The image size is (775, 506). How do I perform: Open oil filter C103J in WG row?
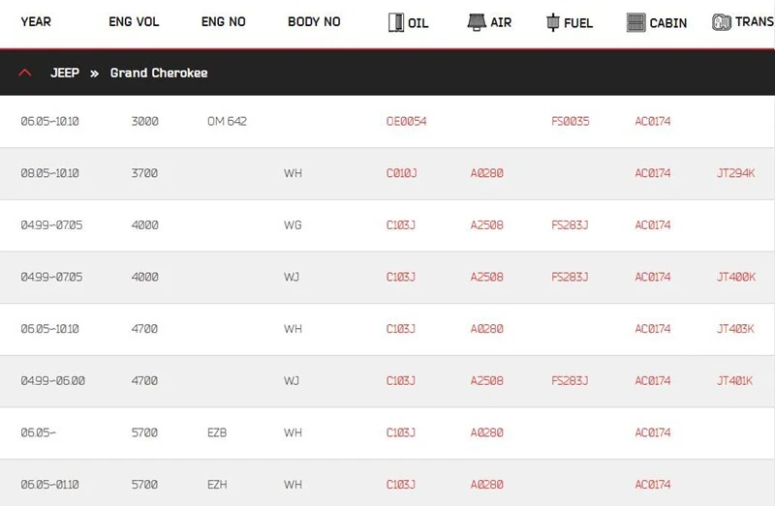tap(401, 225)
